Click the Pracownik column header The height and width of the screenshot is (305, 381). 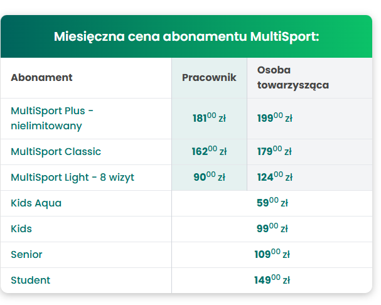[x=209, y=78]
